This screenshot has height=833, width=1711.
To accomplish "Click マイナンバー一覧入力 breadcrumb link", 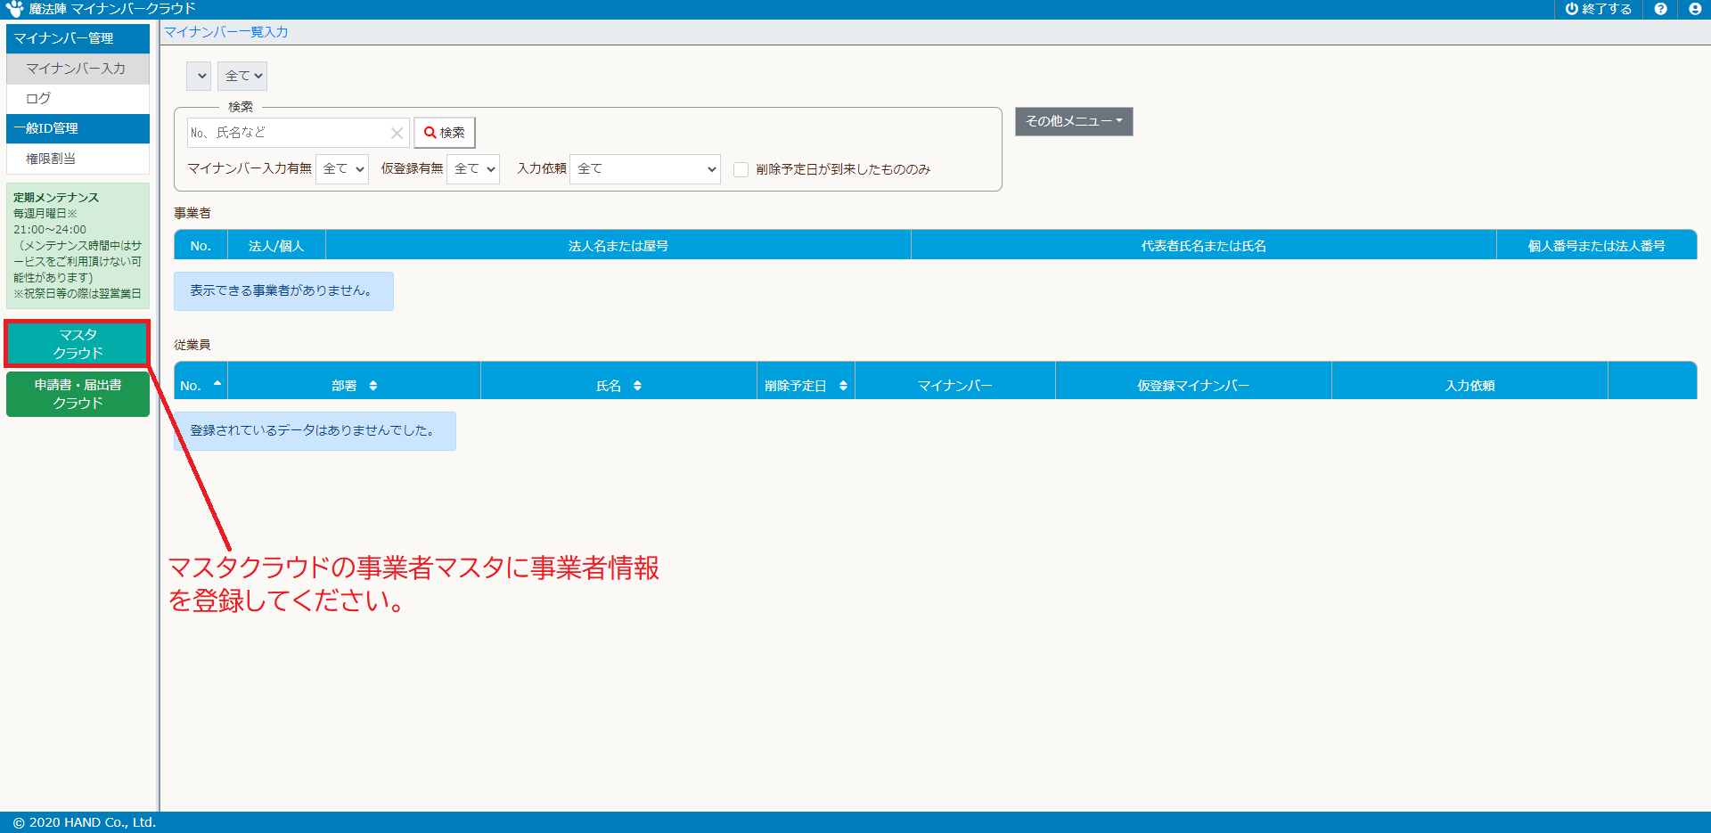I will tap(226, 32).
